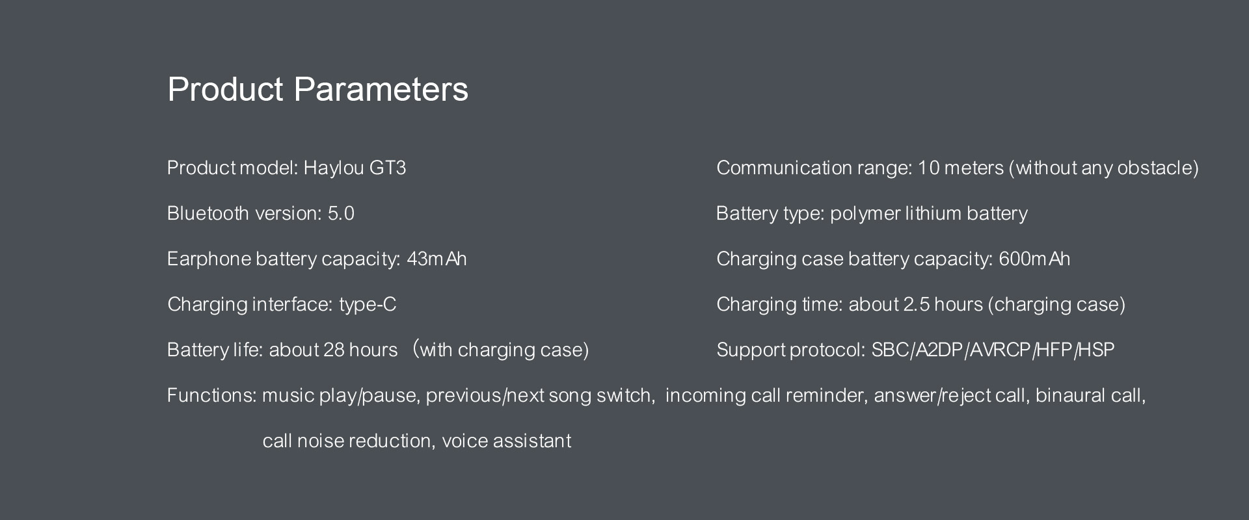Click the (without any obstacle) note
The width and height of the screenshot is (1249, 520).
[1103, 168]
